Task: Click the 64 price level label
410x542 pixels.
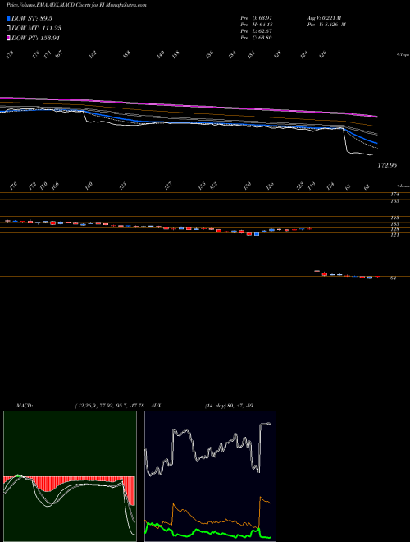Action: [x=393, y=278]
